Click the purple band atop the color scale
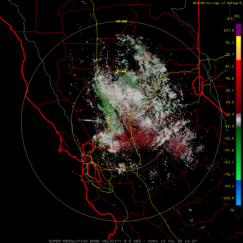Screen dimensions: 243x243 [238, 30]
